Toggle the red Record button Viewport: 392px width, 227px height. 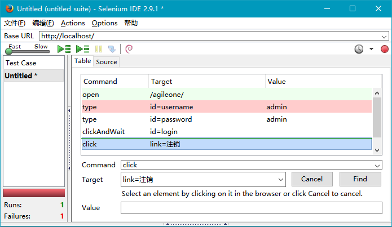pyautogui.click(x=385, y=49)
